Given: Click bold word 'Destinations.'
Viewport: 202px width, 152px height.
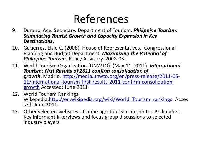Looking at the screenshot, I should (x=39, y=41).
